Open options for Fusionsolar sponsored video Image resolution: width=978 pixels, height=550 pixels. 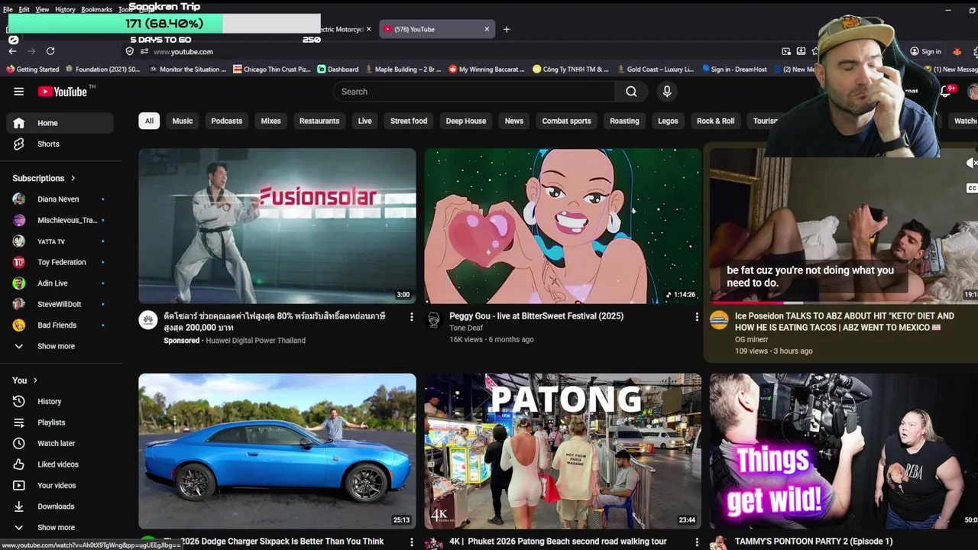tap(411, 316)
